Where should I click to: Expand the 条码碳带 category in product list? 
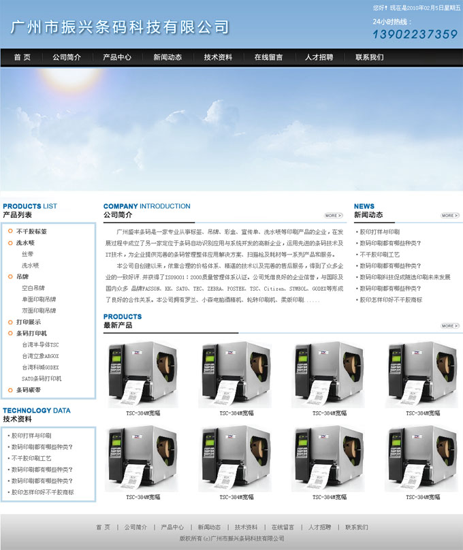[x=29, y=390]
